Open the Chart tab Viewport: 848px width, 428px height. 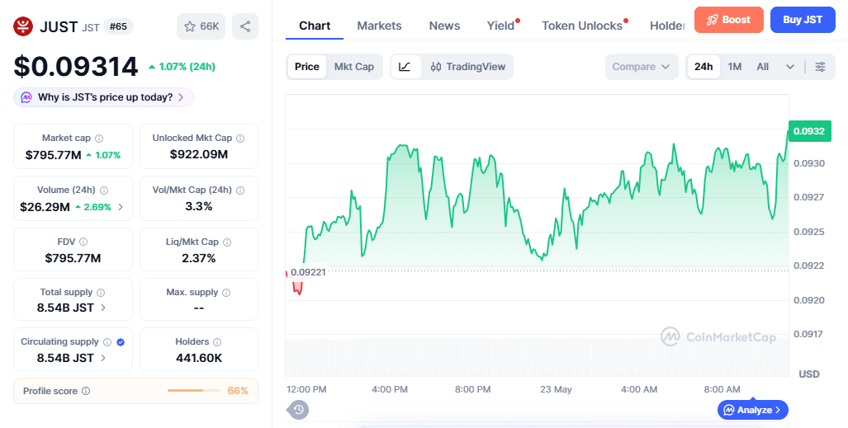coord(315,26)
